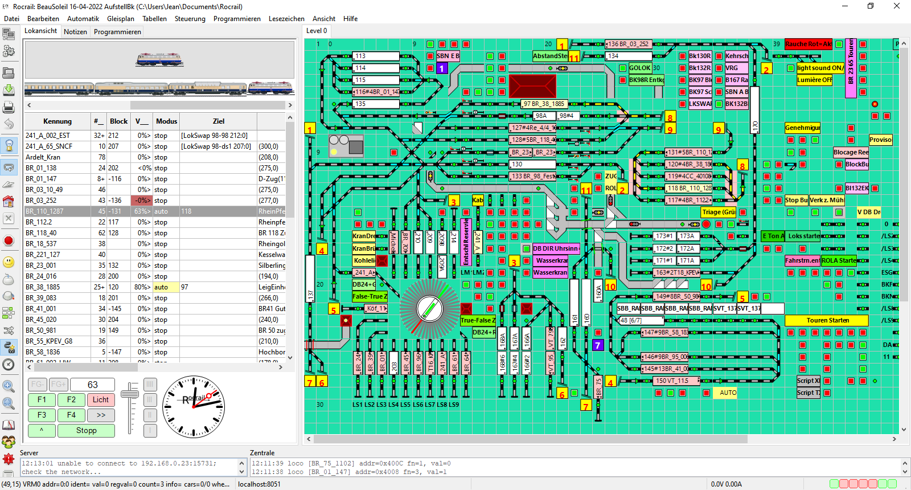
Task: Toggle track power light bulb icon
Action: point(9,145)
